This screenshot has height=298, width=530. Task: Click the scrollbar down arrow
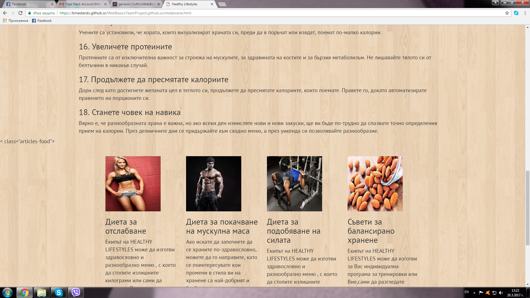[528, 284]
